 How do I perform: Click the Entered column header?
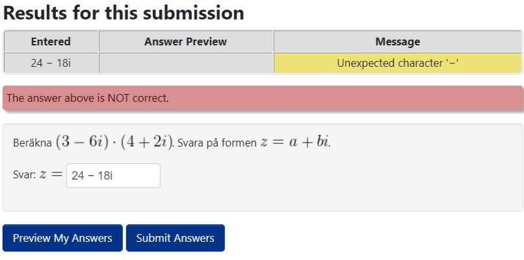pos(51,41)
